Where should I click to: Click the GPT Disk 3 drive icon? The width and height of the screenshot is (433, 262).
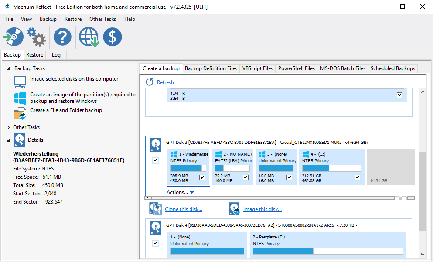click(156, 145)
